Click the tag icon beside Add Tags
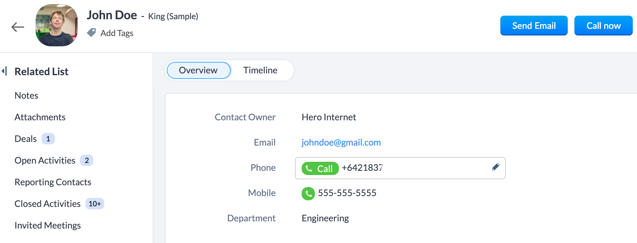The height and width of the screenshot is (243, 637). pos(92,32)
